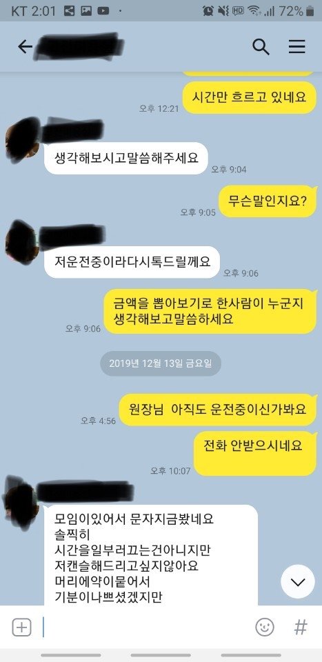322x662 pixels.
Task: Open the hamburger menu of chatroom
Action: point(296,46)
